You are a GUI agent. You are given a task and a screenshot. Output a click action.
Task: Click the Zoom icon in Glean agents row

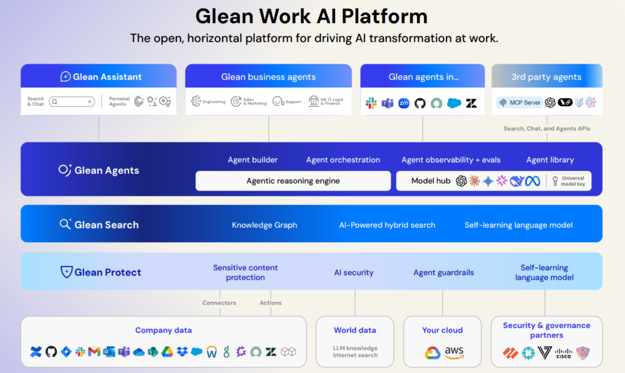404,103
